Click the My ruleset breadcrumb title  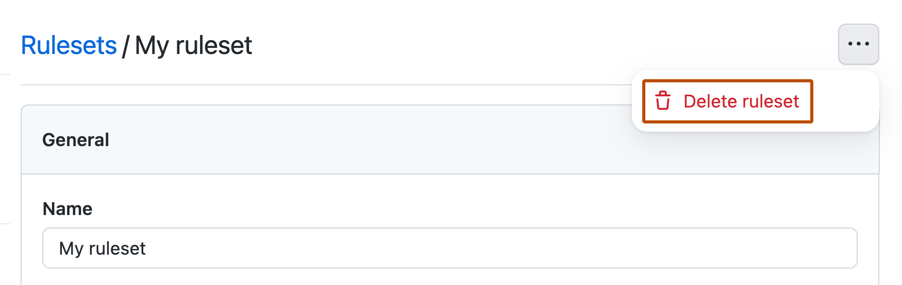point(193,45)
